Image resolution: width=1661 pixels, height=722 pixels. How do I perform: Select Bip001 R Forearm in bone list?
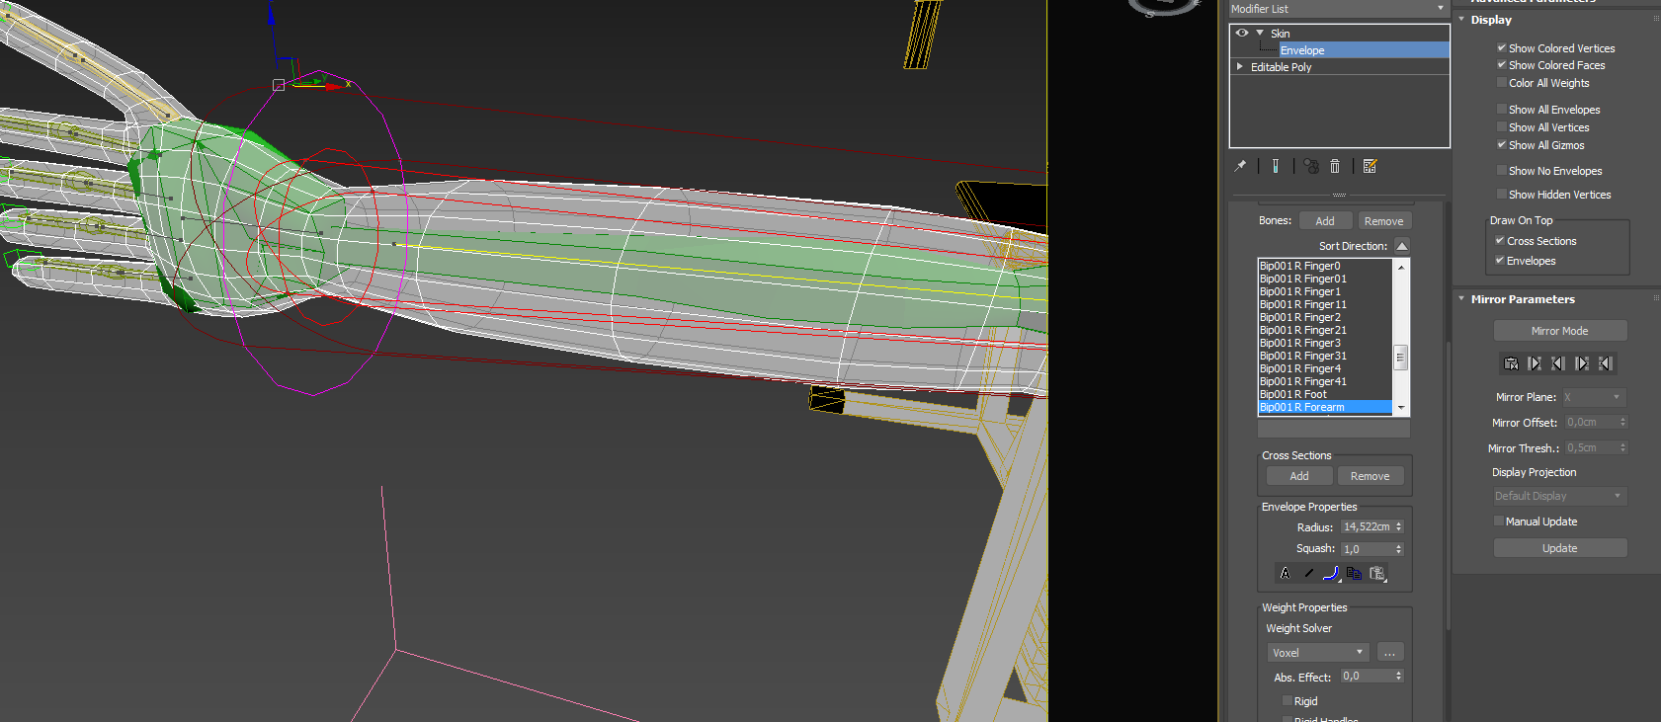(x=1325, y=407)
